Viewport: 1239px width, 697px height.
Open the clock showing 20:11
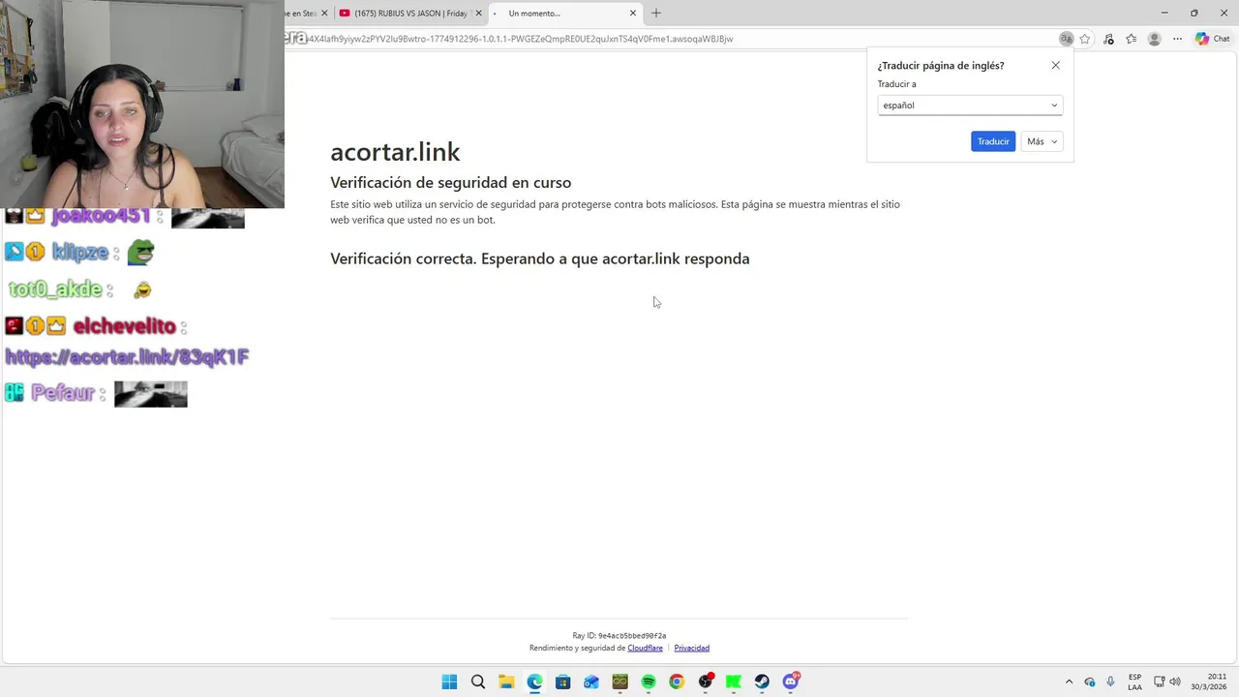(x=1209, y=682)
